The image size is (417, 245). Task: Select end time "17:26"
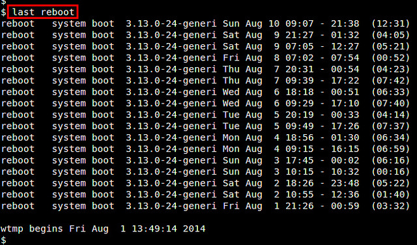click(345, 126)
